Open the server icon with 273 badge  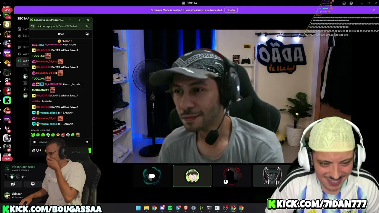click(x=7, y=53)
